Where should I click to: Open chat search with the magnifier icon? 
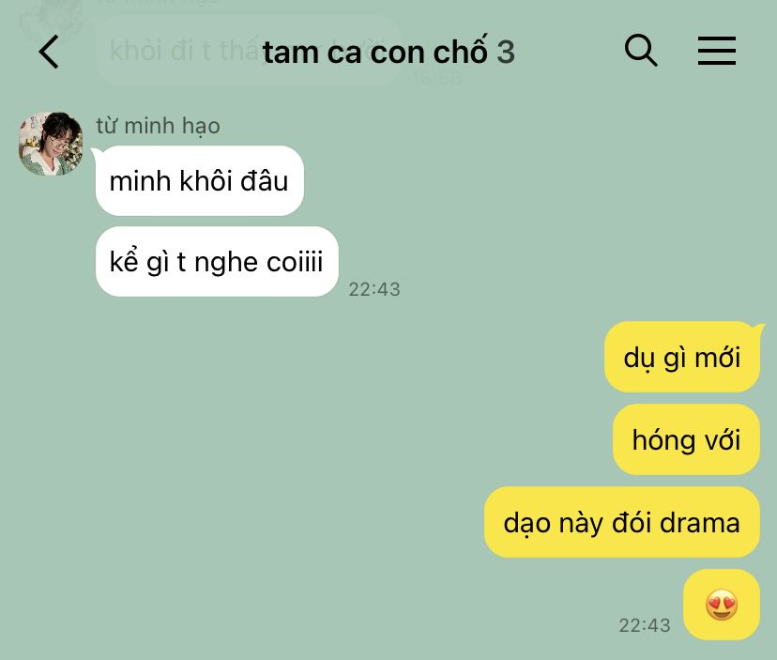pyautogui.click(x=641, y=50)
